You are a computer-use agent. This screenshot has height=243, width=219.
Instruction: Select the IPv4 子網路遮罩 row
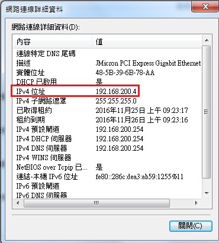[107, 101]
